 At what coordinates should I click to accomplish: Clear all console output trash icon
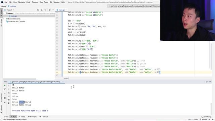[9, 103]
